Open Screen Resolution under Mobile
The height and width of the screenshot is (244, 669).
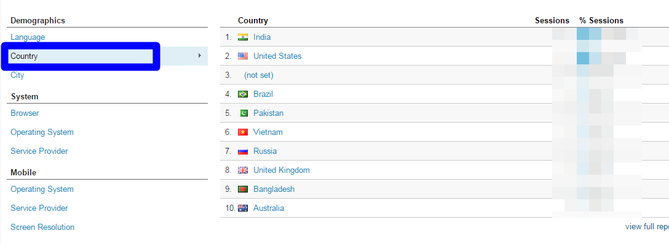(x=42, y=227)
